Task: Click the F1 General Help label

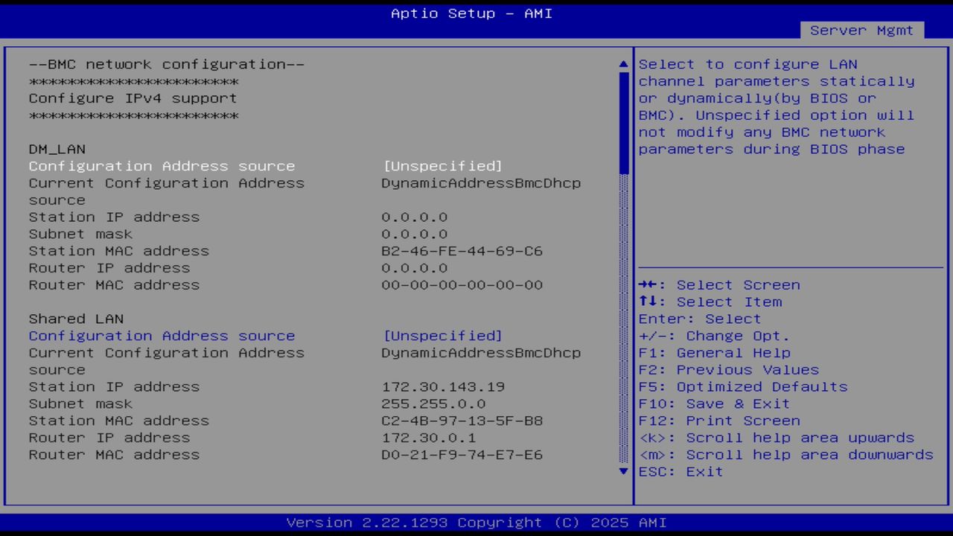Action: pyautogui.click(x=715, y=352)
